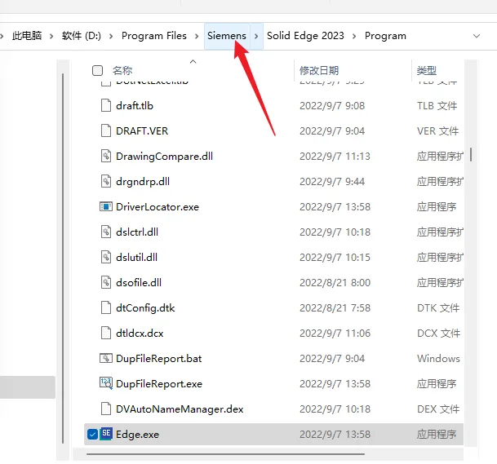Select the drgndrp.dll file name
Viewport: 497px width, 464px height.
tap(143, 182)
